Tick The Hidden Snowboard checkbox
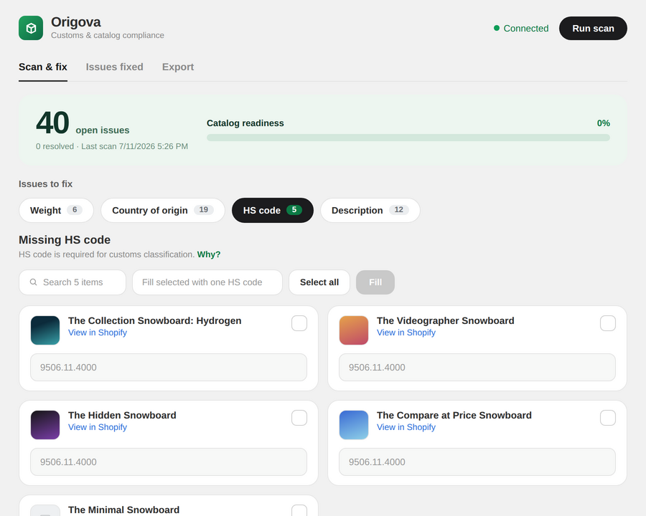Screen dimensions: 646x516 (299, 418)
